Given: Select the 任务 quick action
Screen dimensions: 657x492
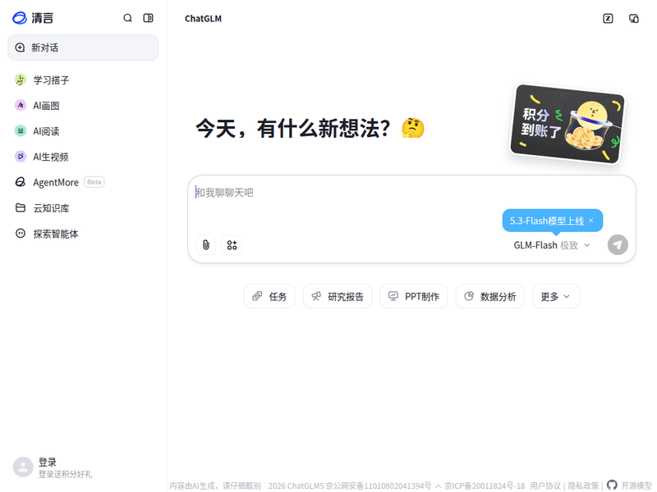Looking at the screenshot, I should click(x=269, y=296).
